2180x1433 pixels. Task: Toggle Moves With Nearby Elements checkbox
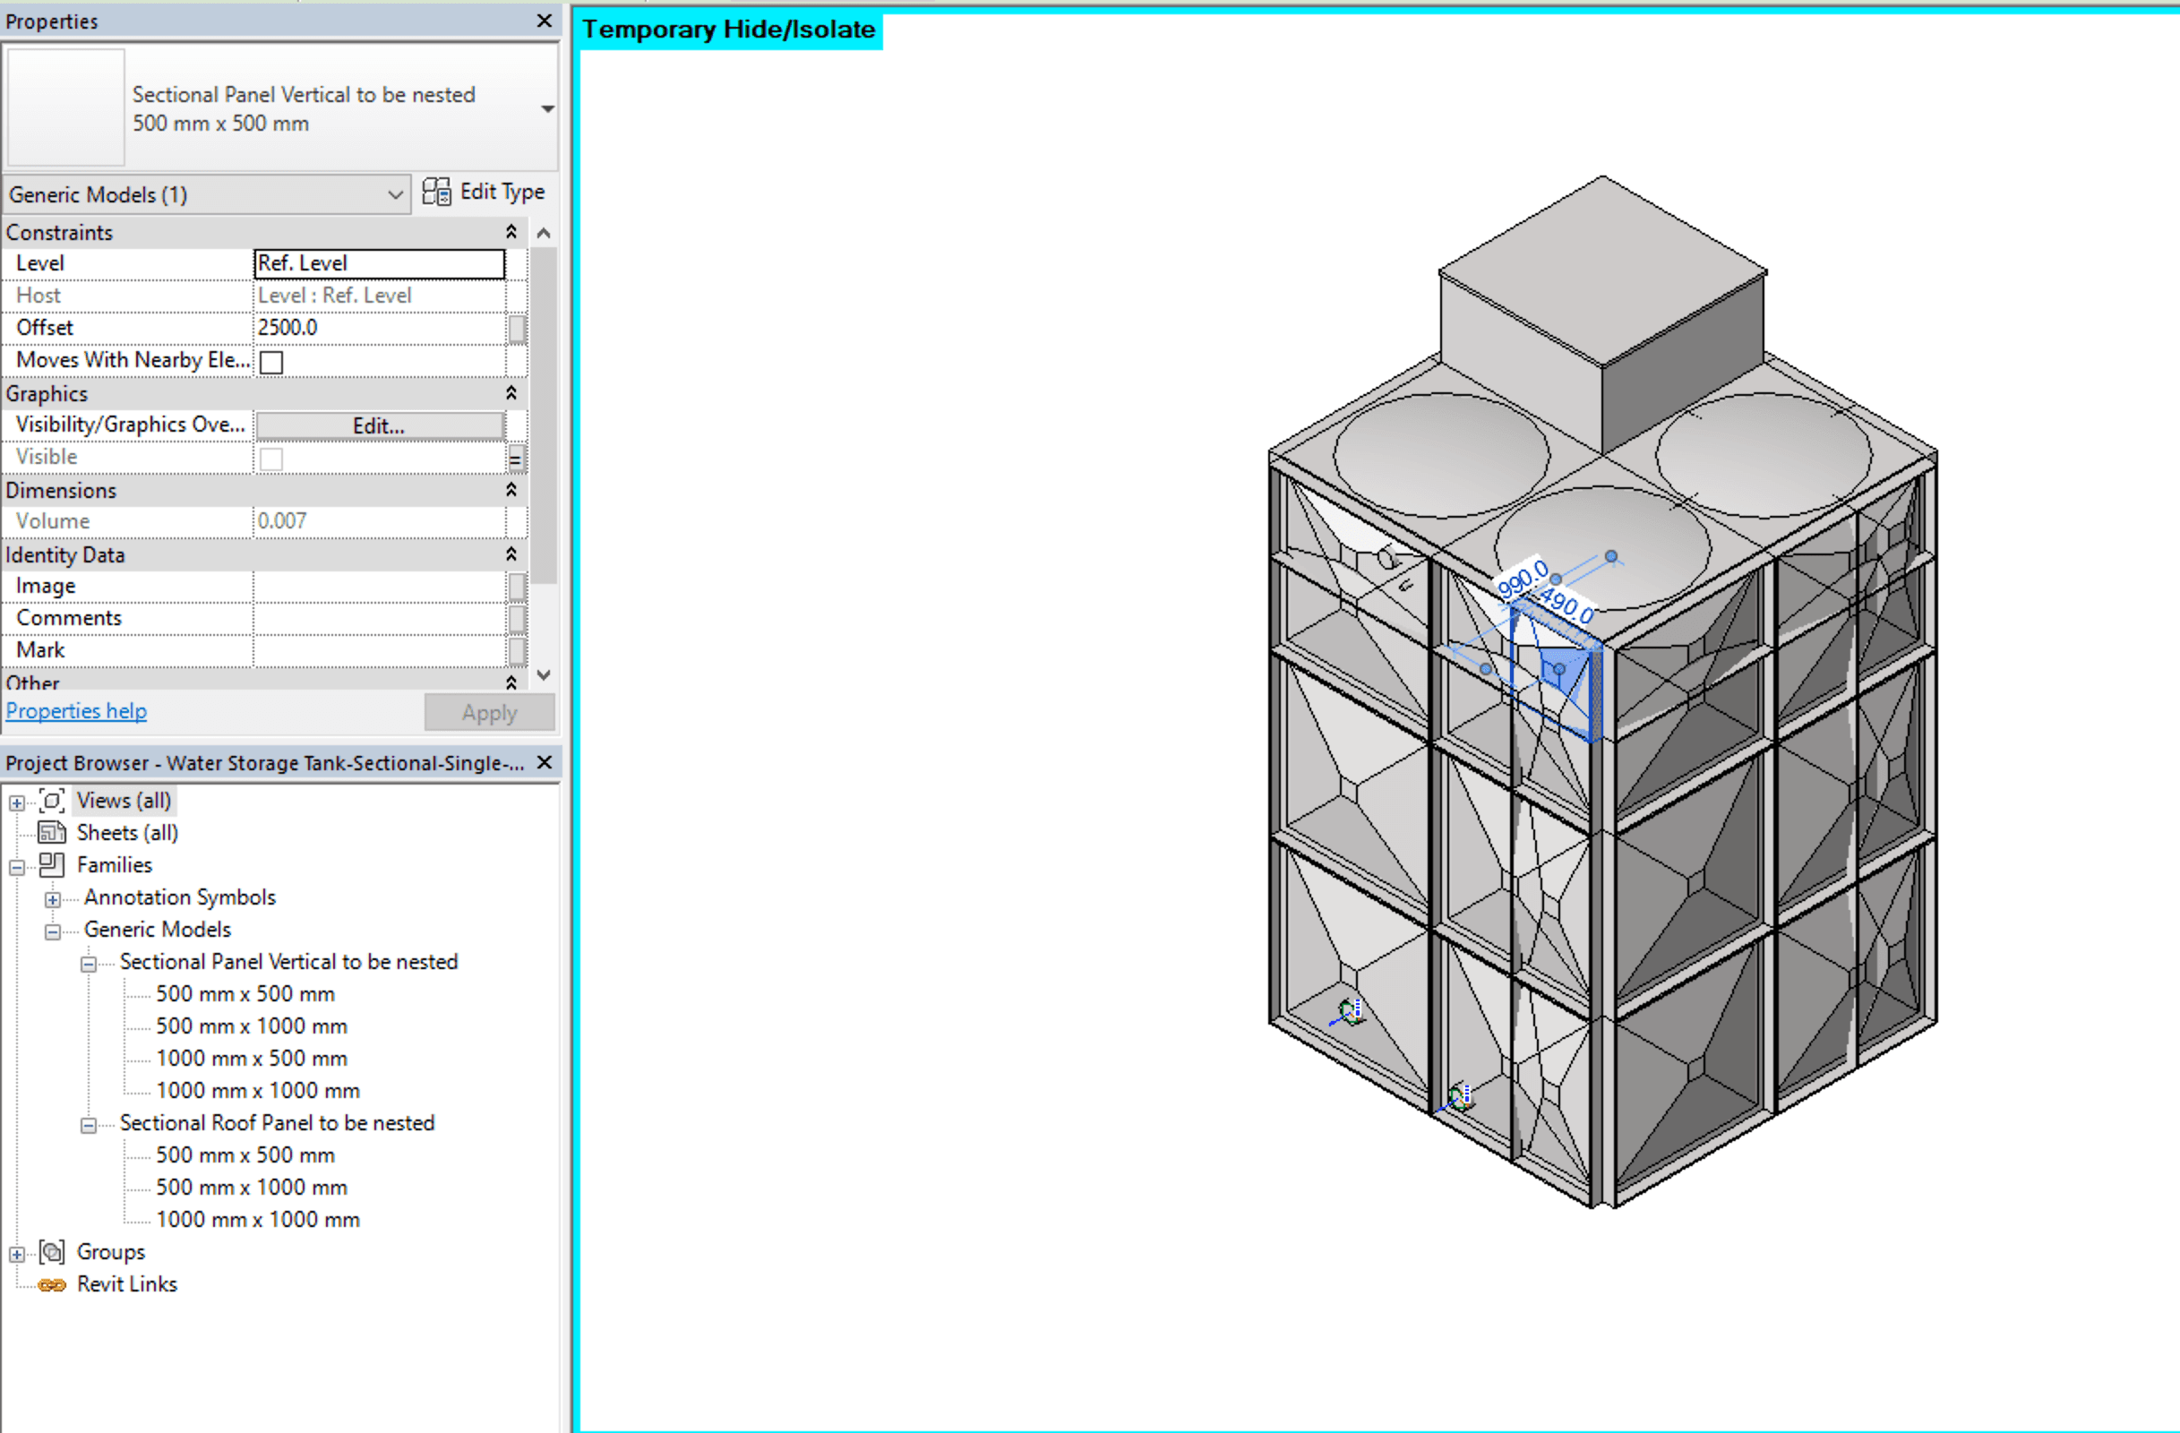(271, 362)
